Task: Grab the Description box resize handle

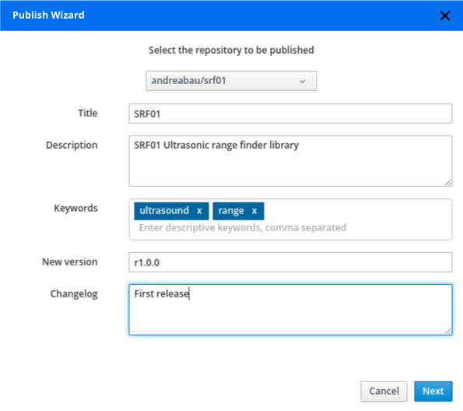Action: click(x=448, y=183)
